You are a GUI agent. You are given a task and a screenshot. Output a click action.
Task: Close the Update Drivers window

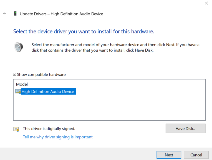coord(206,3)
